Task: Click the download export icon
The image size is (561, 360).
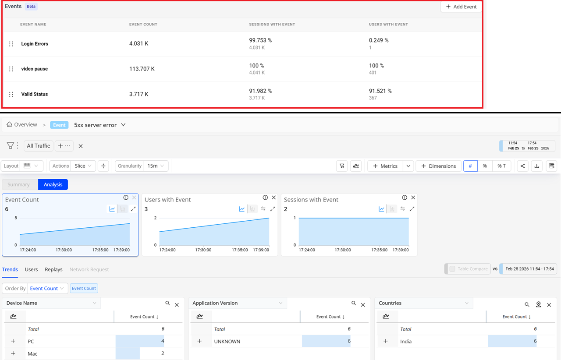Action: tap(537, 166)
